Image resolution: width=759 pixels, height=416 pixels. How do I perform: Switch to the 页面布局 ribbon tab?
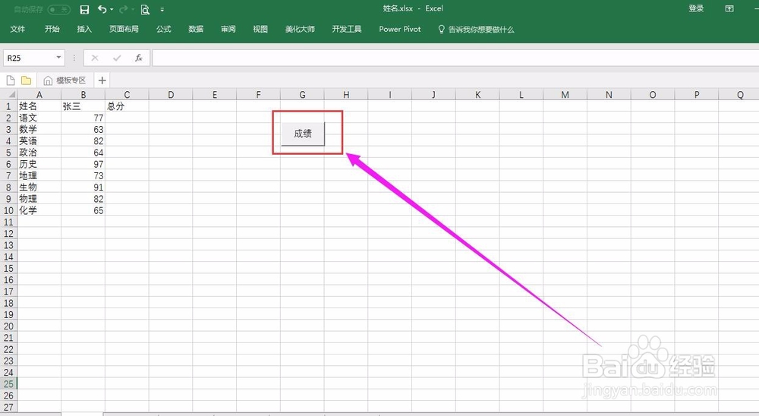[x=124, y=29]
